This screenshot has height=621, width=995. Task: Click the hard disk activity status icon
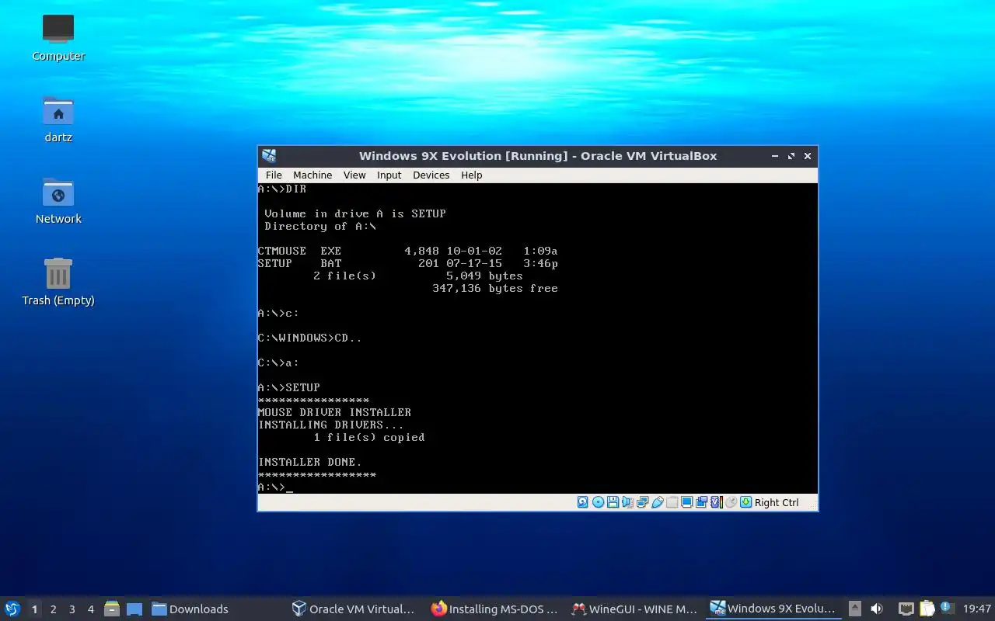pyautogui.click(x=583, y=502)
